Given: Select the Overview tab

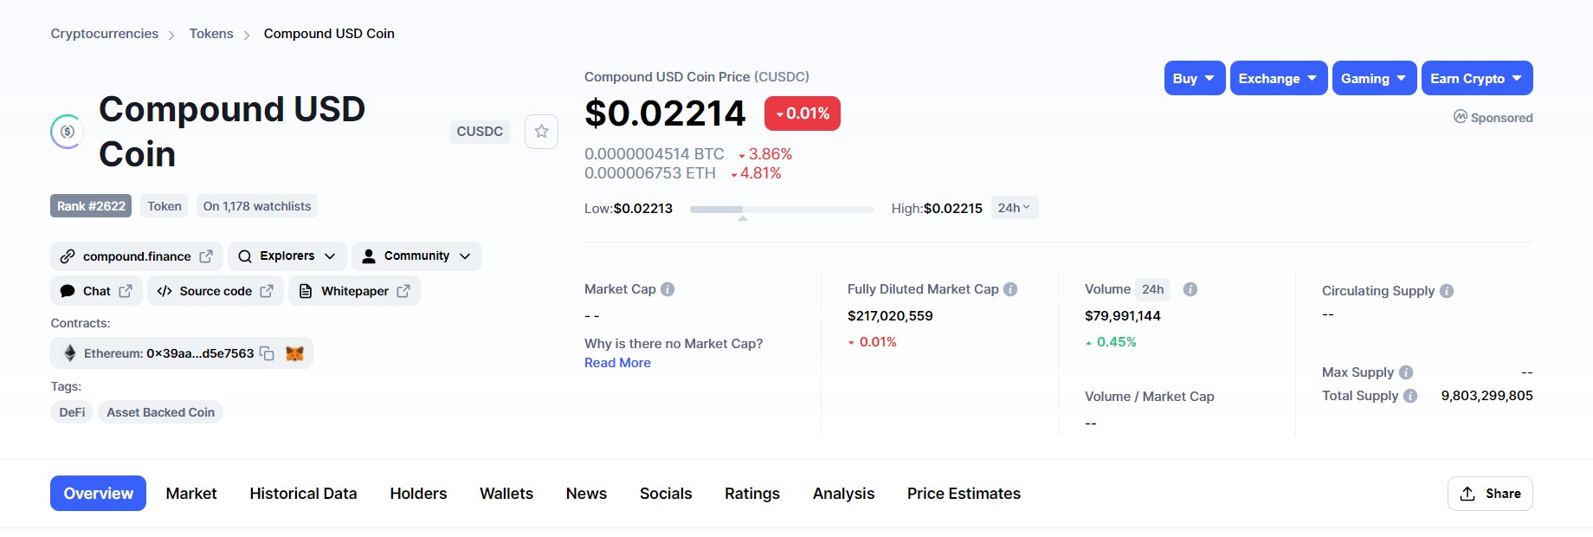Looking at the screenshot, I should click(98, 494).
